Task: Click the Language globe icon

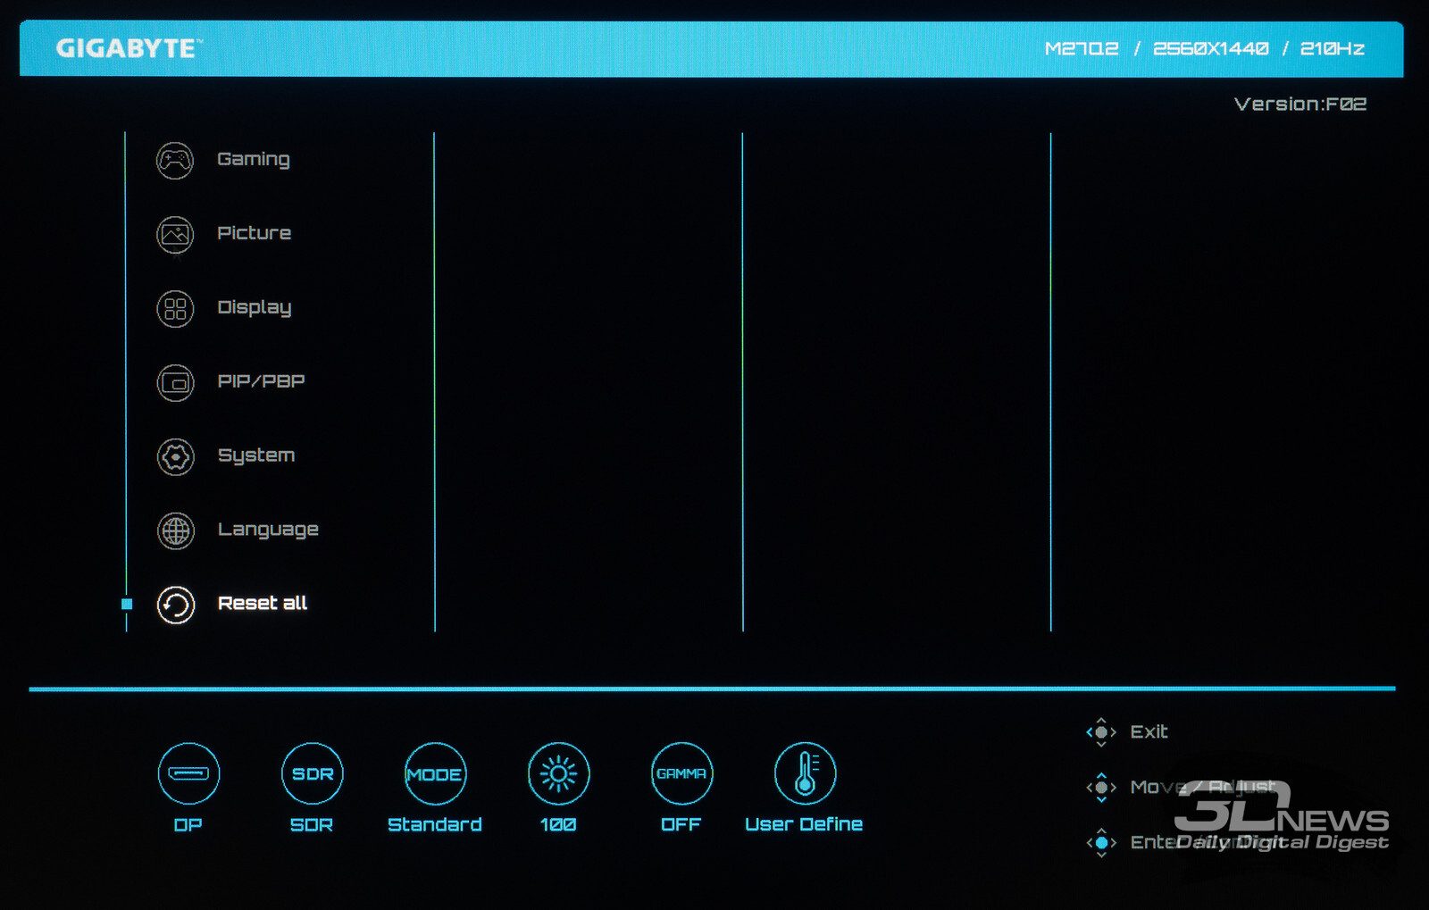Action: tap(175, 531)
